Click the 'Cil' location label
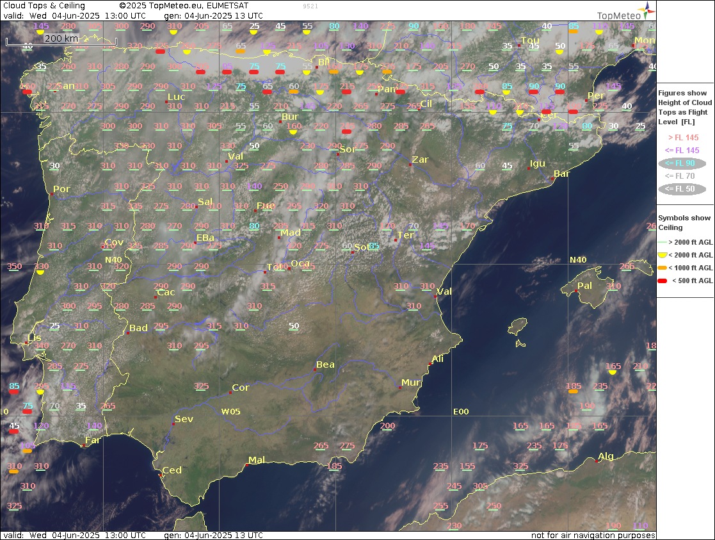Image resolution: width=715 pixels, height=540 pixels. tap(426, 104)
